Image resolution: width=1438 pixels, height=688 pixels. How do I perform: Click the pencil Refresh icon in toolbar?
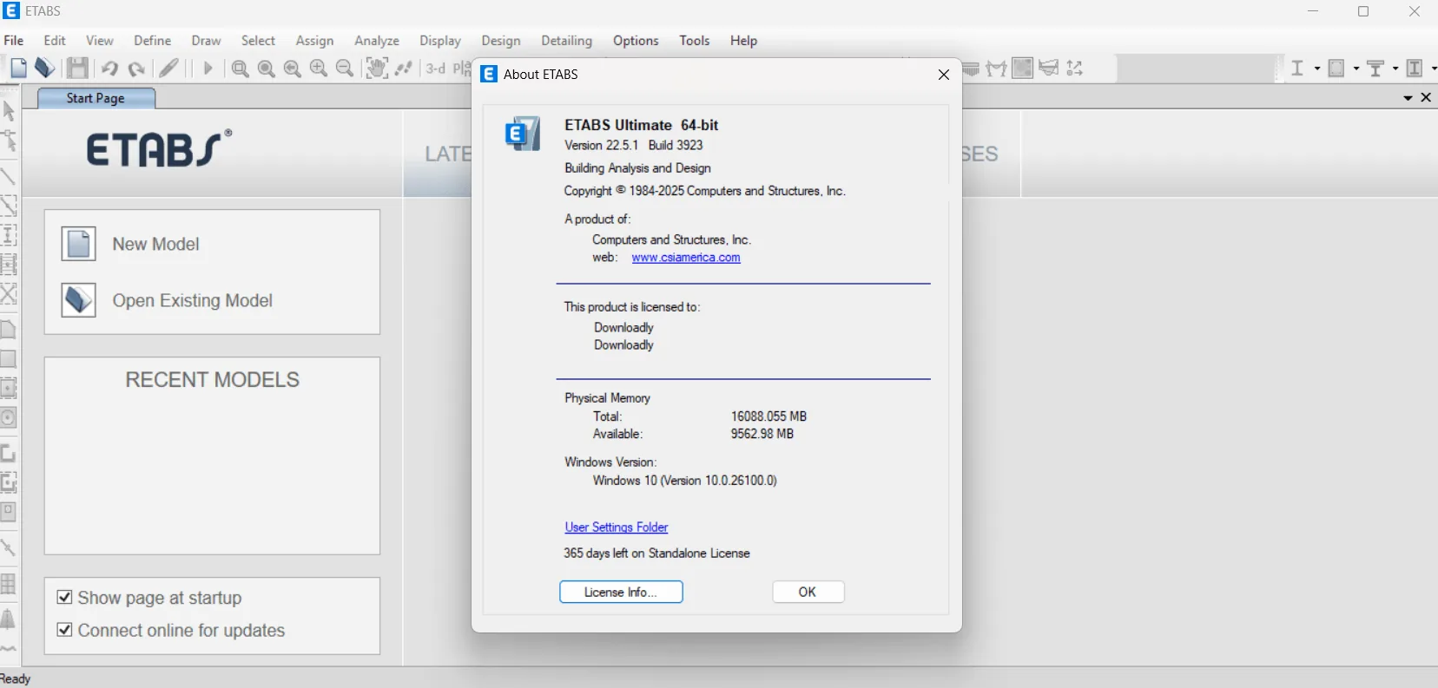[169, 69]
